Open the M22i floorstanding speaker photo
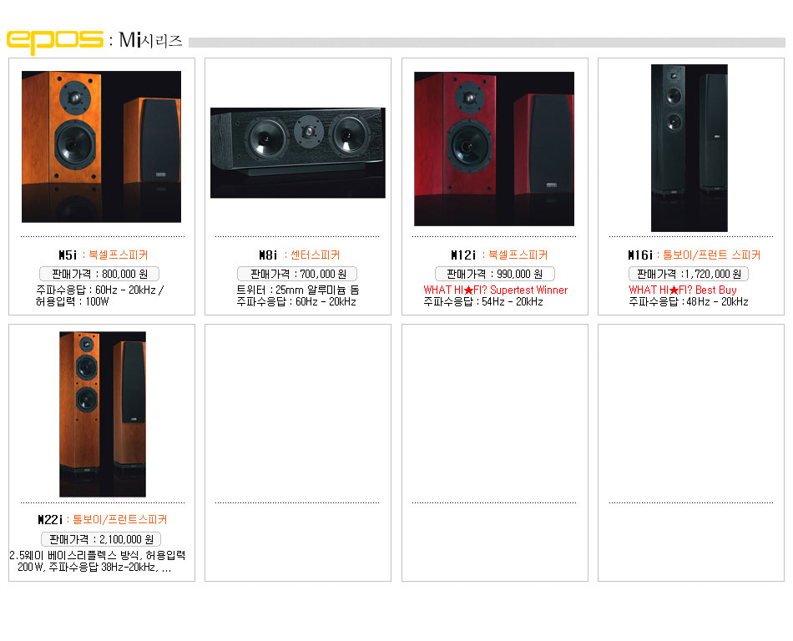 [103, 414]
